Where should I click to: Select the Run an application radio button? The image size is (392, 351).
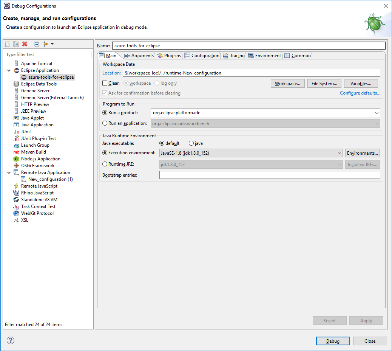pos(105,123)
